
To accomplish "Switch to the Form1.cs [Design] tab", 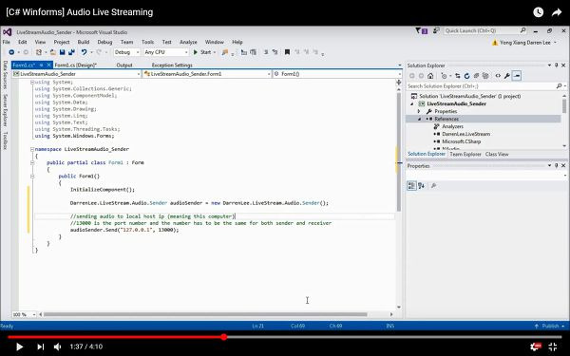I will (76, 66).
